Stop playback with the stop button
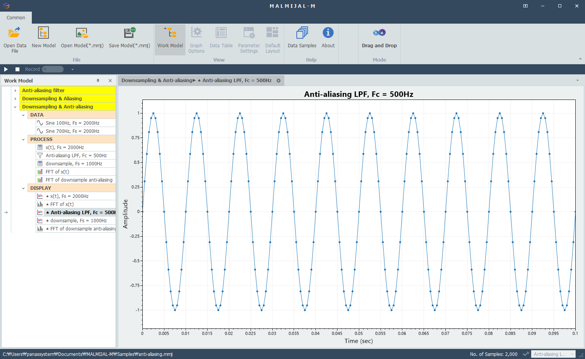585x359 pixels. click(x=17, y=69)
